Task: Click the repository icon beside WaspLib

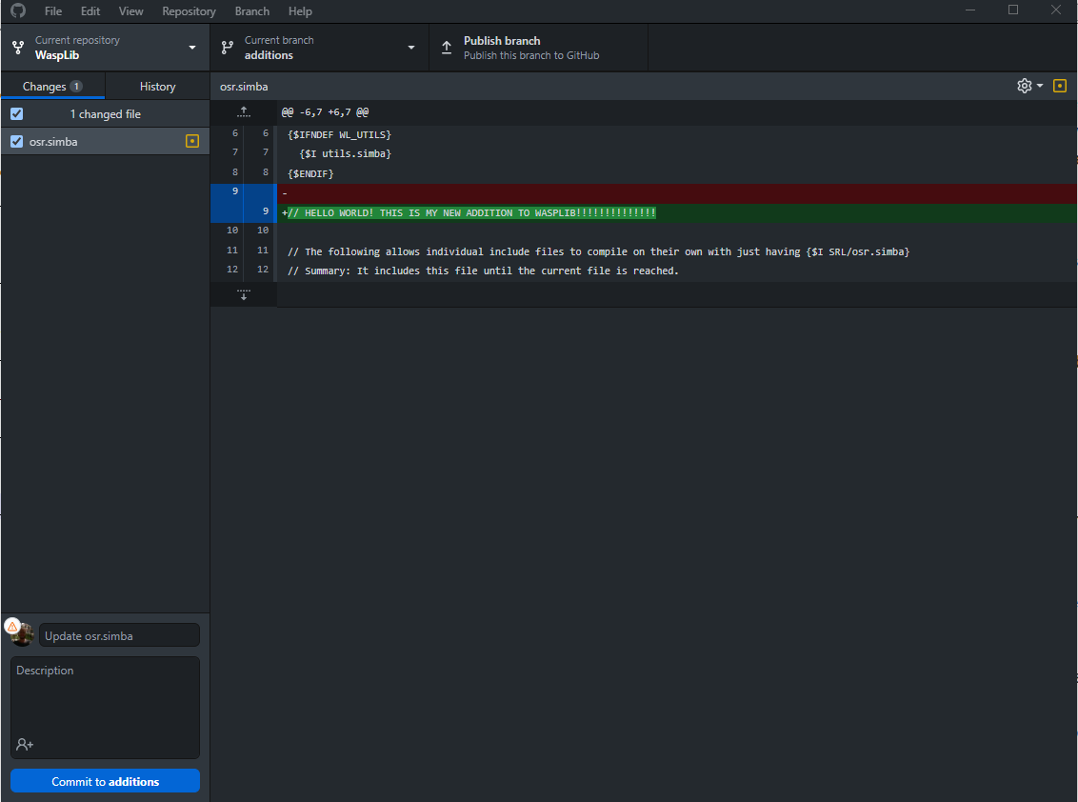Action: point(18,48)
